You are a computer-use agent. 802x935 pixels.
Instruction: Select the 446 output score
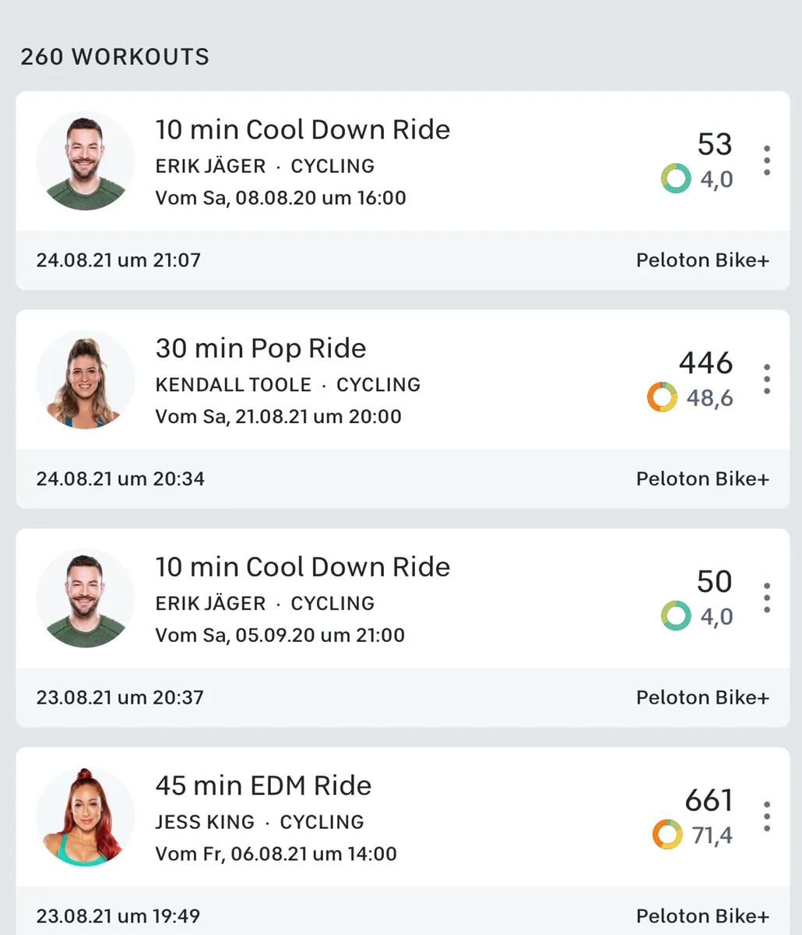tap(705, 363)
